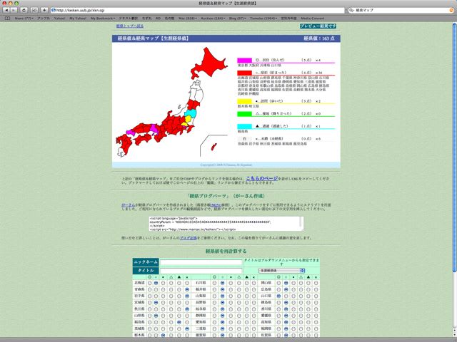Reload the page with the refresh icon
457x342 pixels.
24,10
